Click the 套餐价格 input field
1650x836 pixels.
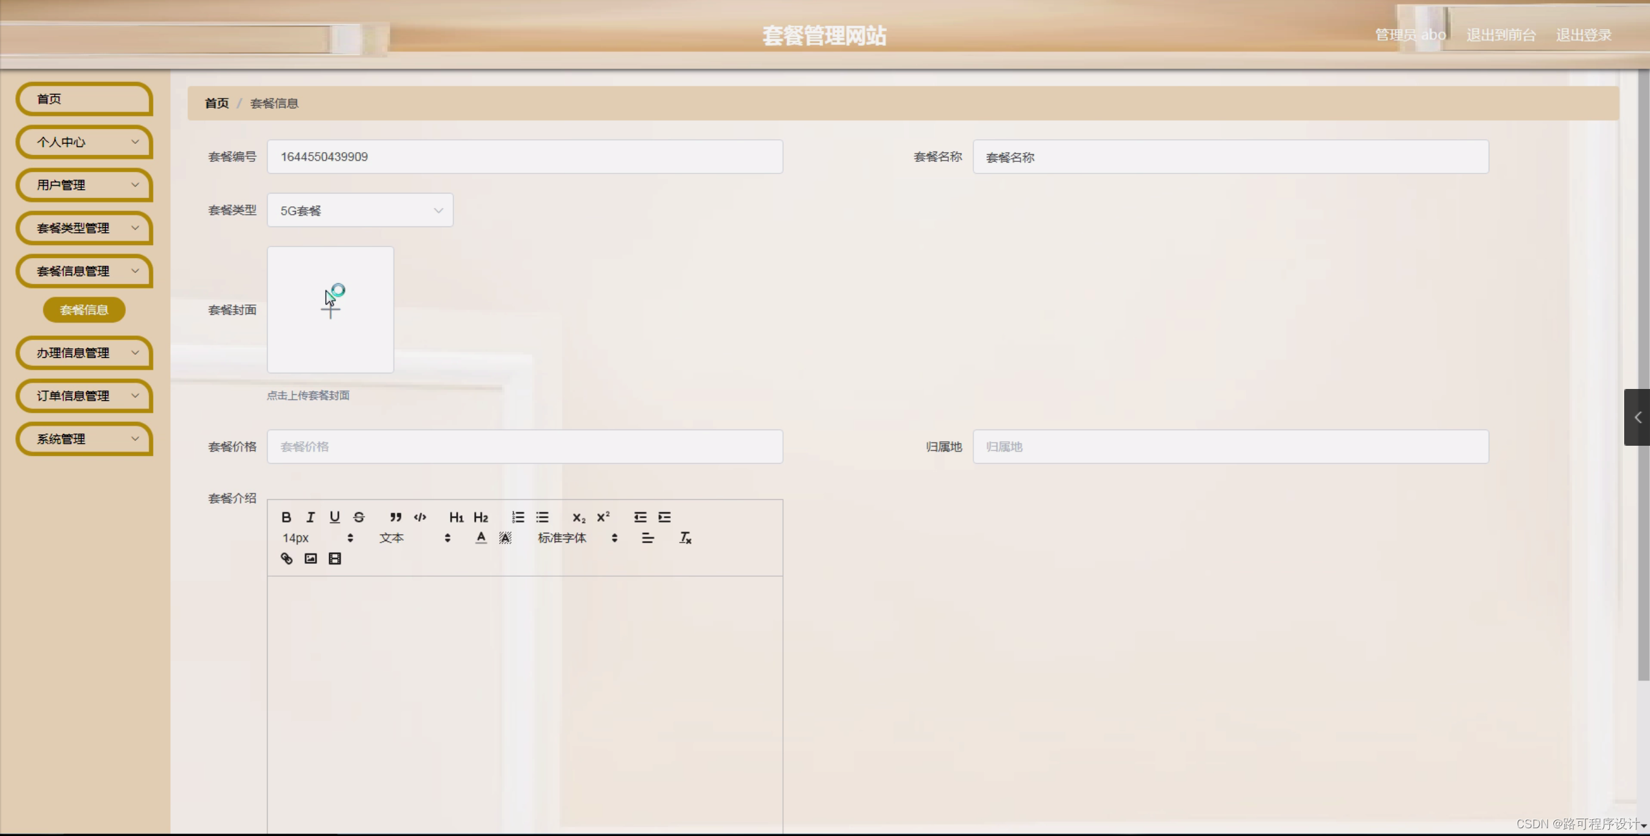(524, 446)
